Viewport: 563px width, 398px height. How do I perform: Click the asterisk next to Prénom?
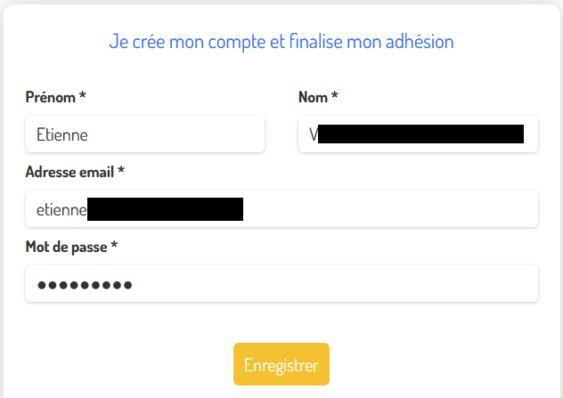click(x=83, y=97)
